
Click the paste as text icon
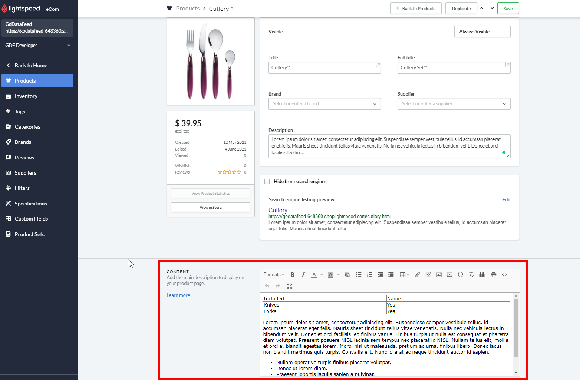(x=347, y=275)
